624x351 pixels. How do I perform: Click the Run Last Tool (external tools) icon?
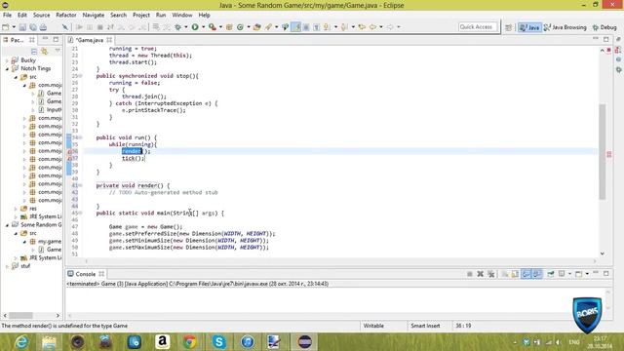point(213,27)
